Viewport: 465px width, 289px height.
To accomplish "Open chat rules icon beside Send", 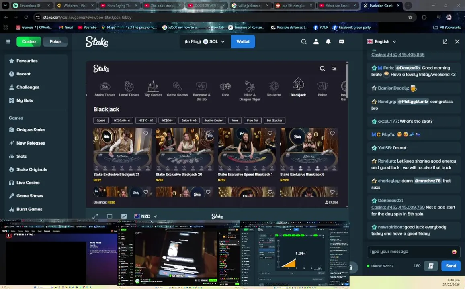I will 431,266.
